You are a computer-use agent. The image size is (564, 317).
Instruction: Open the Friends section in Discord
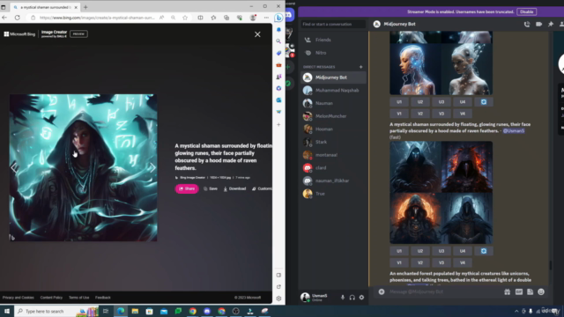point(333,40)
